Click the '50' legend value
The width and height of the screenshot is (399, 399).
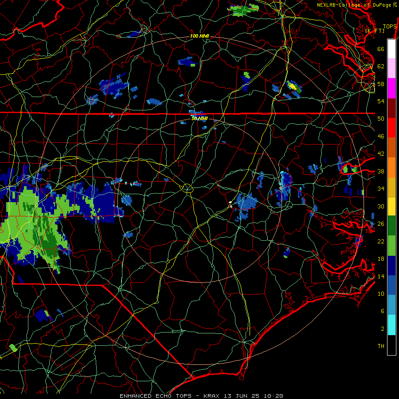pyautogui.click(x=381, y=119)
